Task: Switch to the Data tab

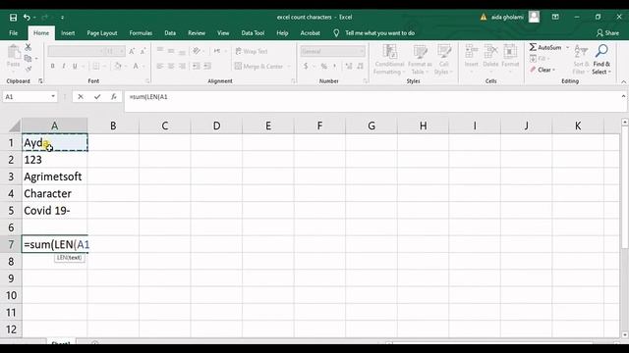Action: pos(170,32)
